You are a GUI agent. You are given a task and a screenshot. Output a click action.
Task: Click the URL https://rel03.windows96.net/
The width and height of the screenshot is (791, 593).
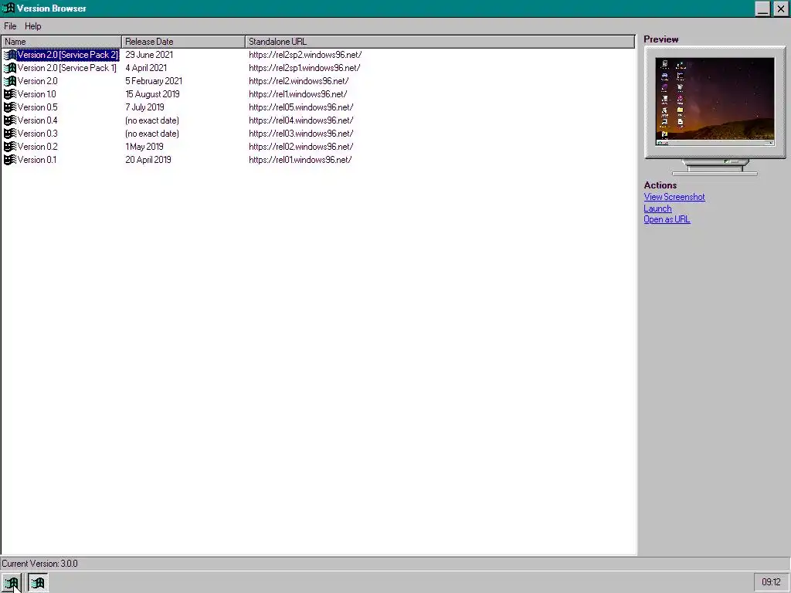(301, 134)
